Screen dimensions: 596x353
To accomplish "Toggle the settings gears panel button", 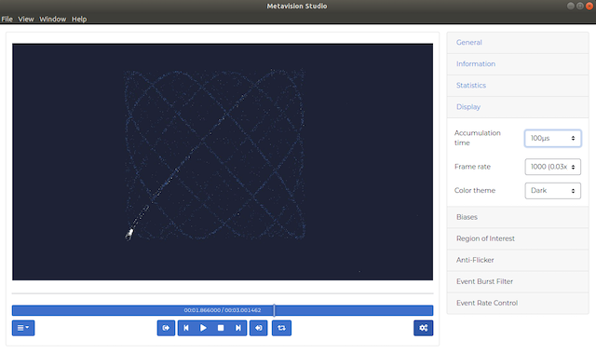I will coord(424,328).
